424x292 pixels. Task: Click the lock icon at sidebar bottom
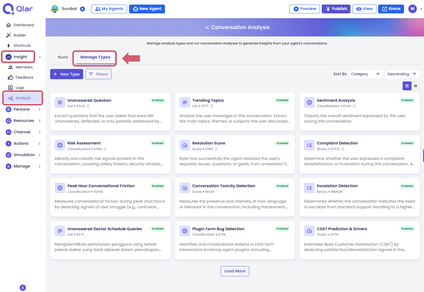click(23, 288)
